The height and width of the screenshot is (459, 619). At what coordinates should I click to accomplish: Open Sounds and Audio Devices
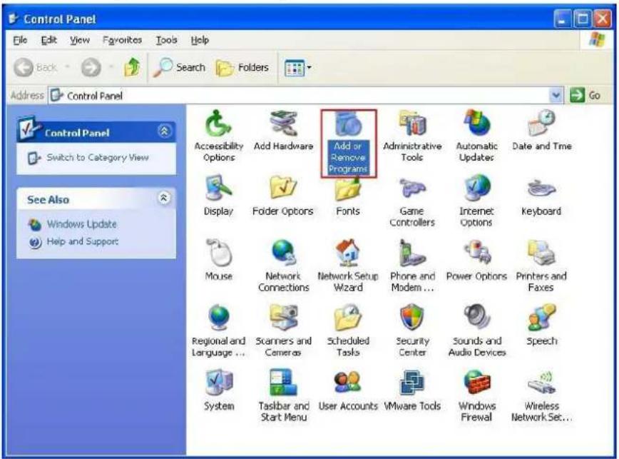coord(476,331)
